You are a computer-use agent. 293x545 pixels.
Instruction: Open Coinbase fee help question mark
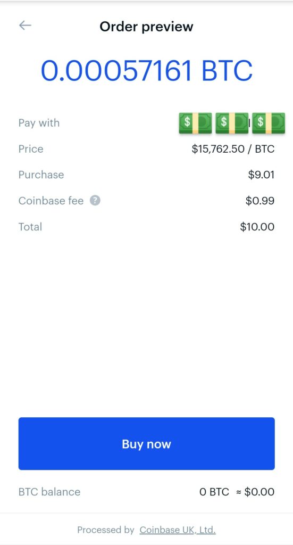95,201
